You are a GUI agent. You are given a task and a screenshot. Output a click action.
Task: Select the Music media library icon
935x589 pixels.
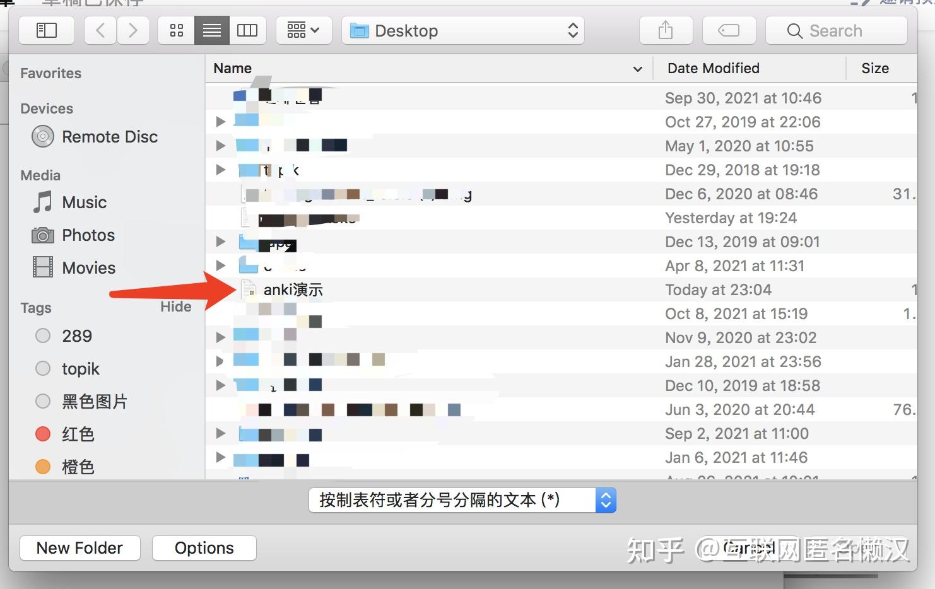pyautogui.click(x=42, y=202)
